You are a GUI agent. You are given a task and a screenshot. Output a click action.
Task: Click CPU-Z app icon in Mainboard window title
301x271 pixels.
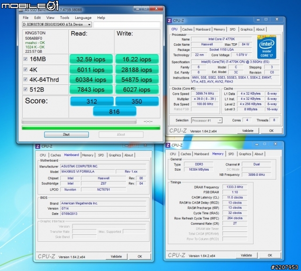click(38, 147)
